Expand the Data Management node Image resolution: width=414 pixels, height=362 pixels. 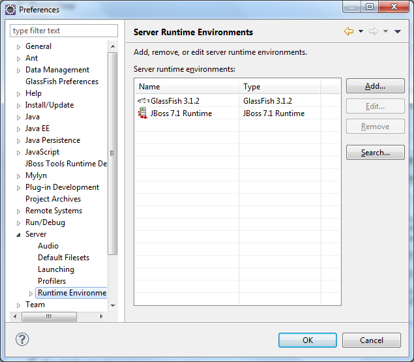18,70
